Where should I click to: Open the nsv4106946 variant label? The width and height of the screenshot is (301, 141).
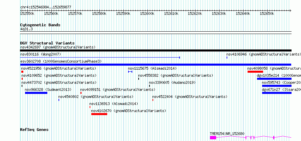click(263, 55)
